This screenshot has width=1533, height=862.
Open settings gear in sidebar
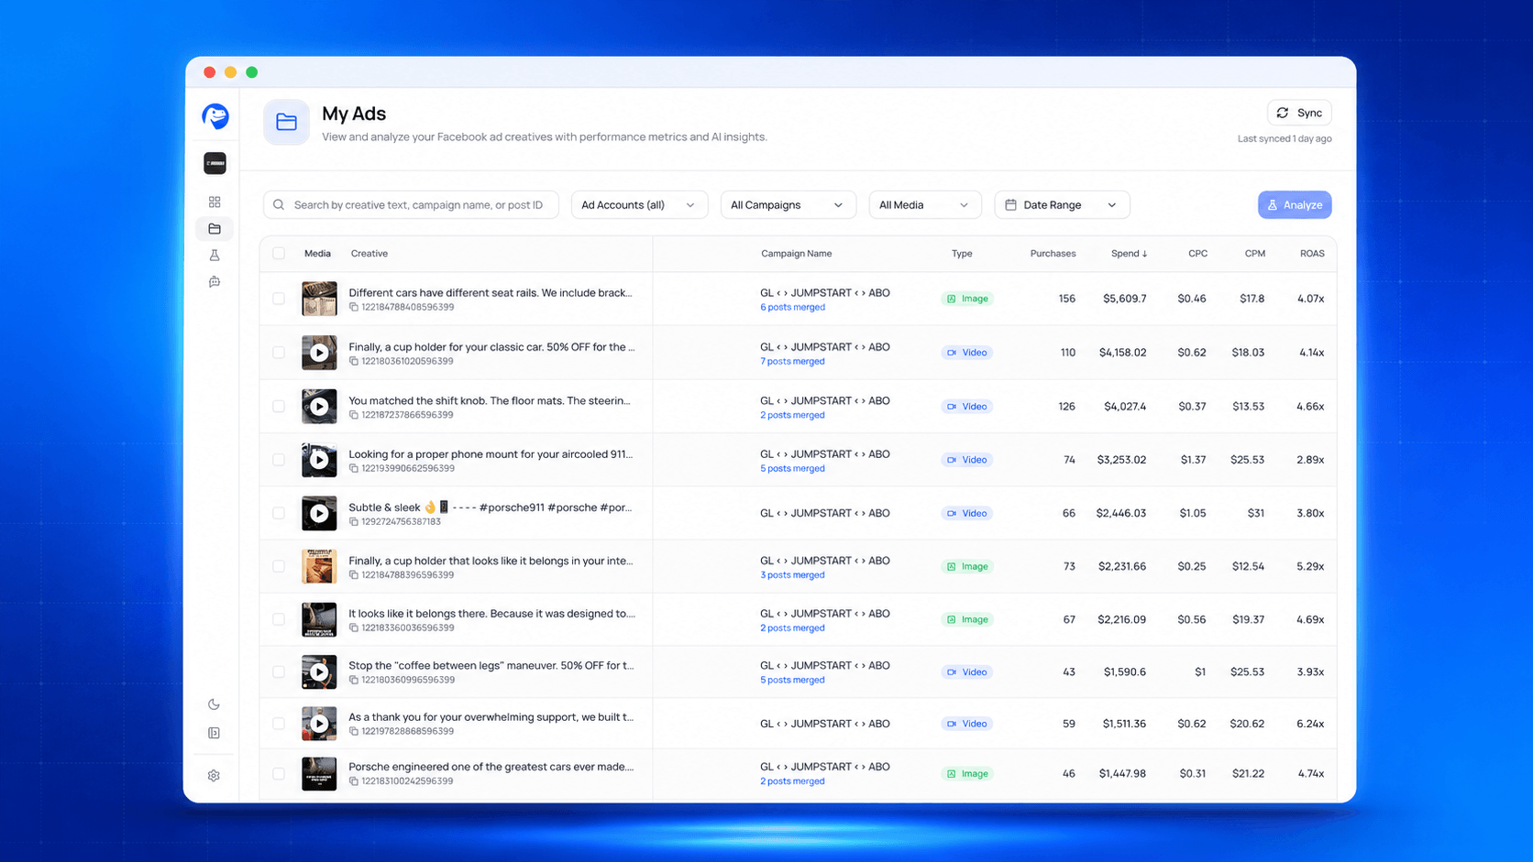214,776
